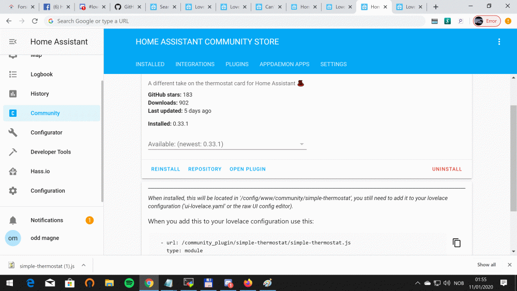
Task: Click the Error profile button
Action: (x=486, y=21)
